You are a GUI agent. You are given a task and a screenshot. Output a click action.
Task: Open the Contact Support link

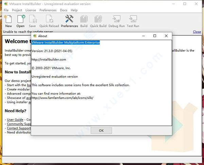pyautogui.click(x=19, y=128)
